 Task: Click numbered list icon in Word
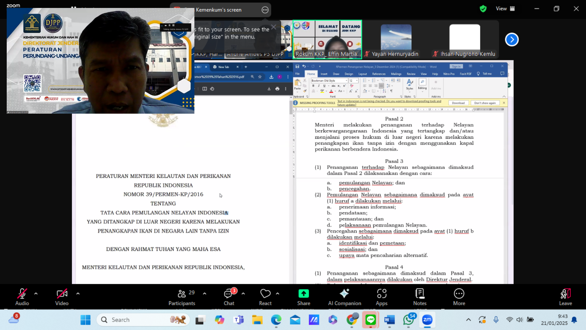[374, 80]
